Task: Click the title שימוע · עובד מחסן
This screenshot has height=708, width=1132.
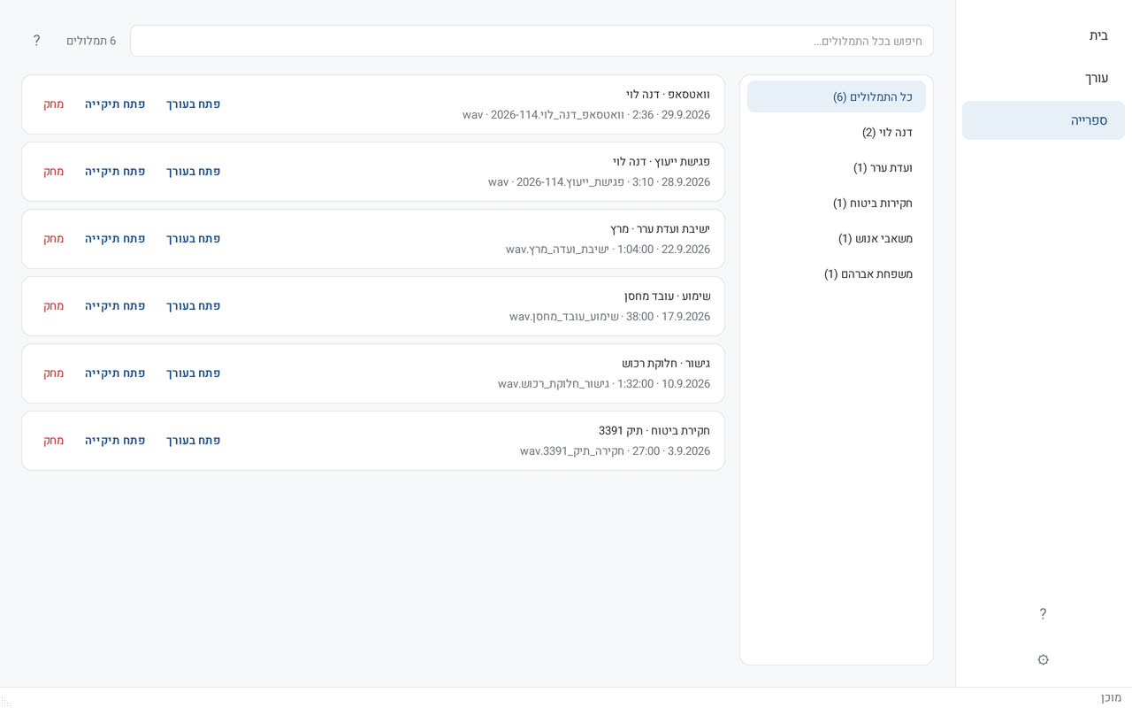Action: click(x=667, y=296)
